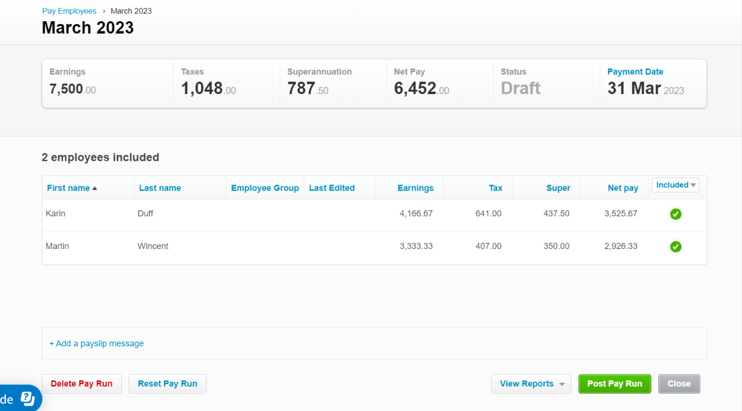Go back to Pay Employees breadcrumb

click(69, 11)
